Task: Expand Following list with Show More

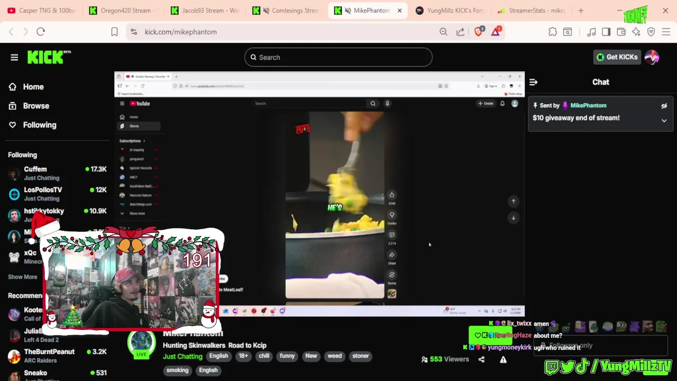Action: pos(23,277)
